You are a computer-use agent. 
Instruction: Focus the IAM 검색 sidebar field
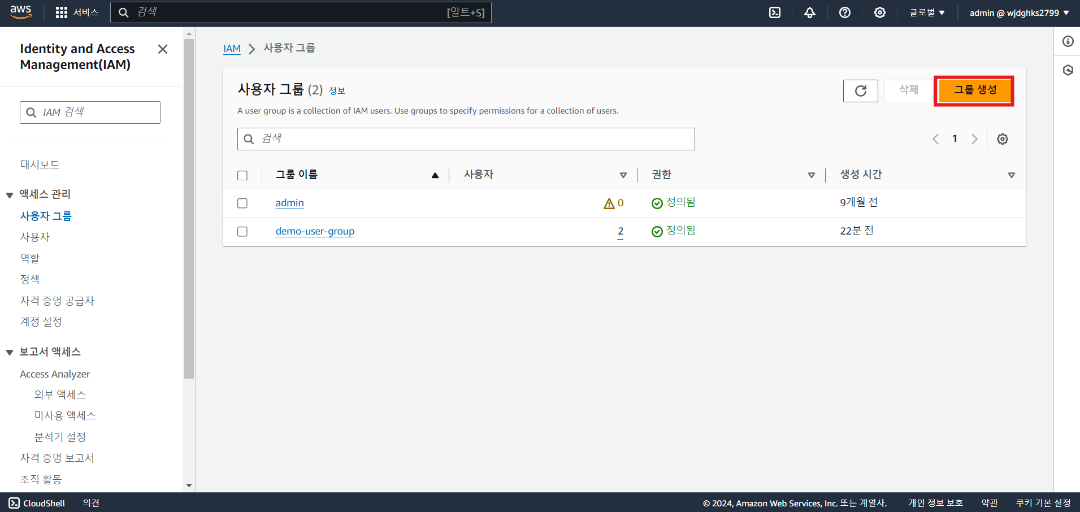[x=90, y=112]
